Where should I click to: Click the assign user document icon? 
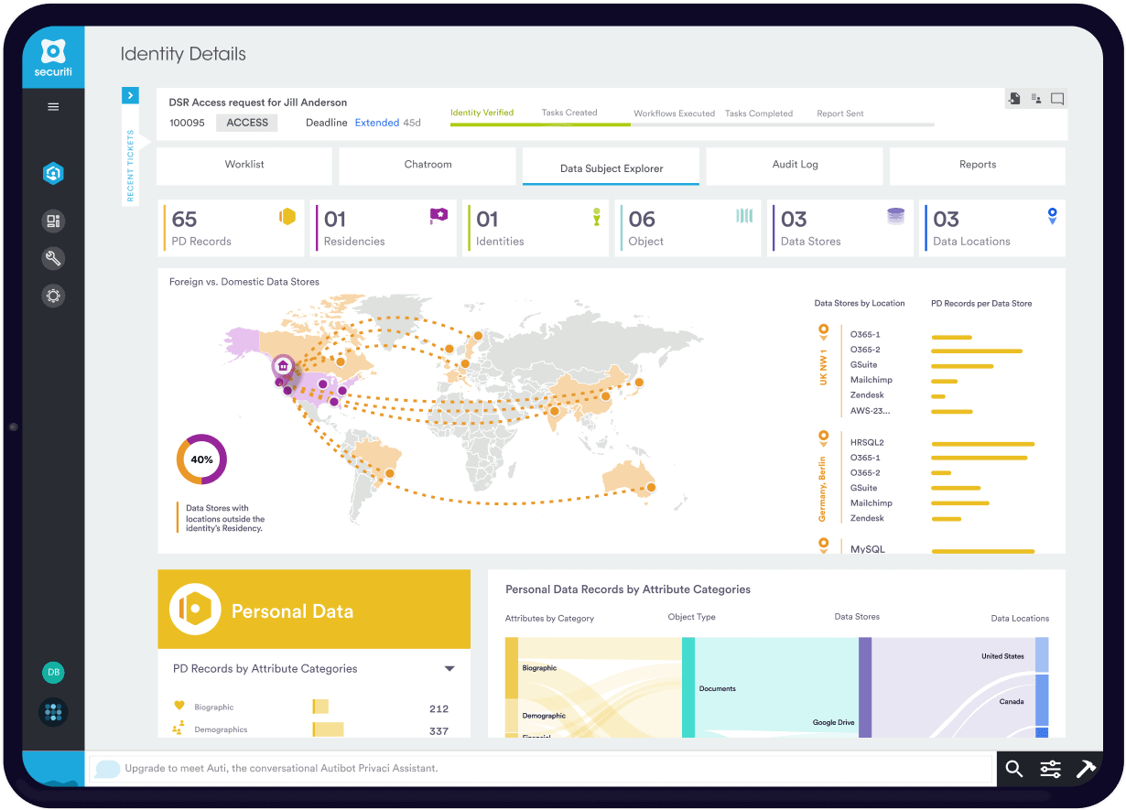(x=1036, y=98)
